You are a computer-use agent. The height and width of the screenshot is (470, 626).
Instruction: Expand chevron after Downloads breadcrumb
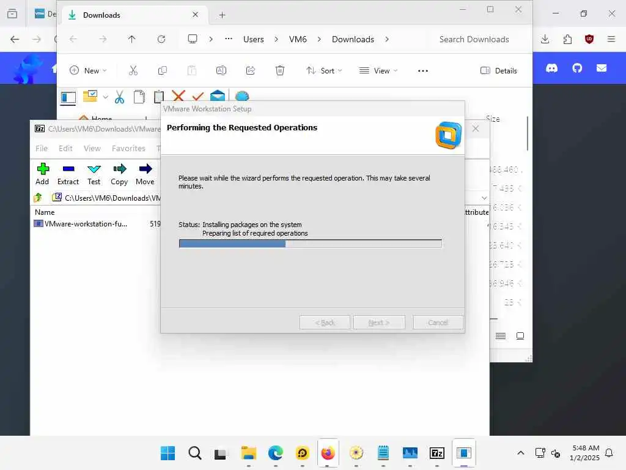click(x=387, y=39)
